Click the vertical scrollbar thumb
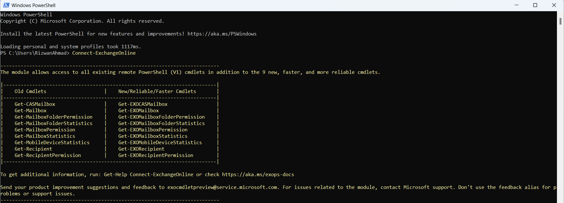The height and width of the screenshot is (203, 564). [560, 21]
